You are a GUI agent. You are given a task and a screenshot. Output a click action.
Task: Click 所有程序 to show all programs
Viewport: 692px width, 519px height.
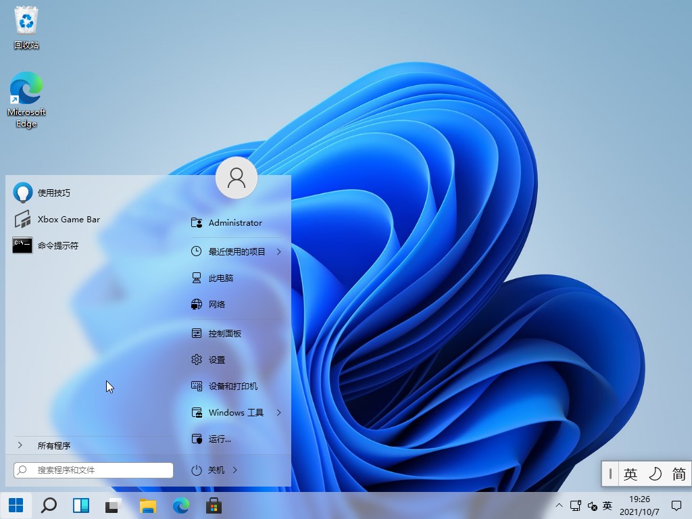54,445
